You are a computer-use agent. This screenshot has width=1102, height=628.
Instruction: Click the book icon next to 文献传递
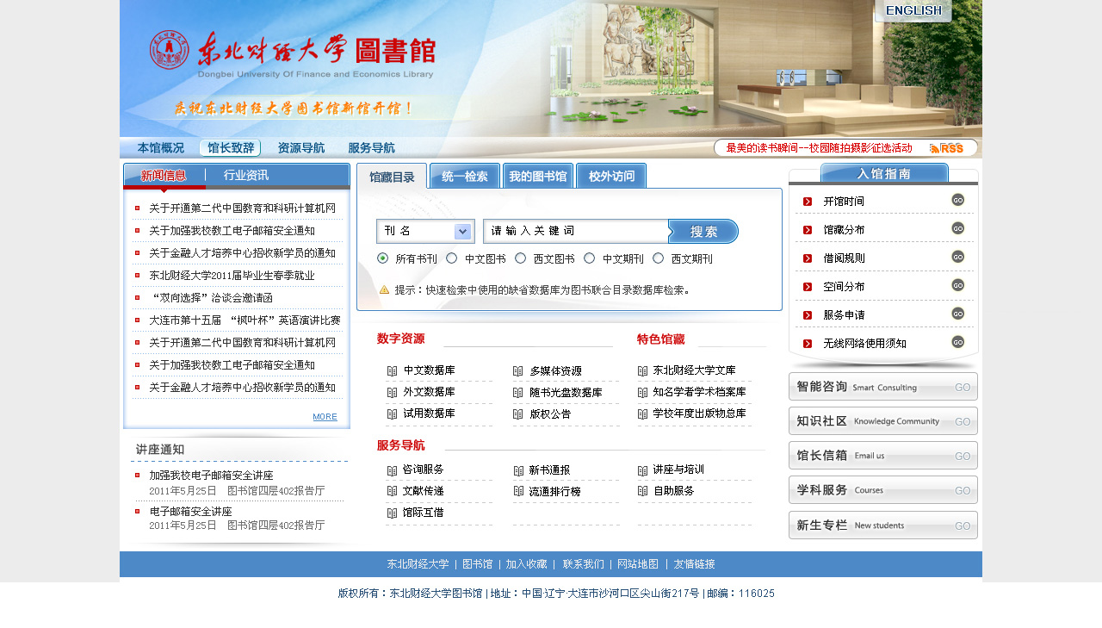[393, 491]
